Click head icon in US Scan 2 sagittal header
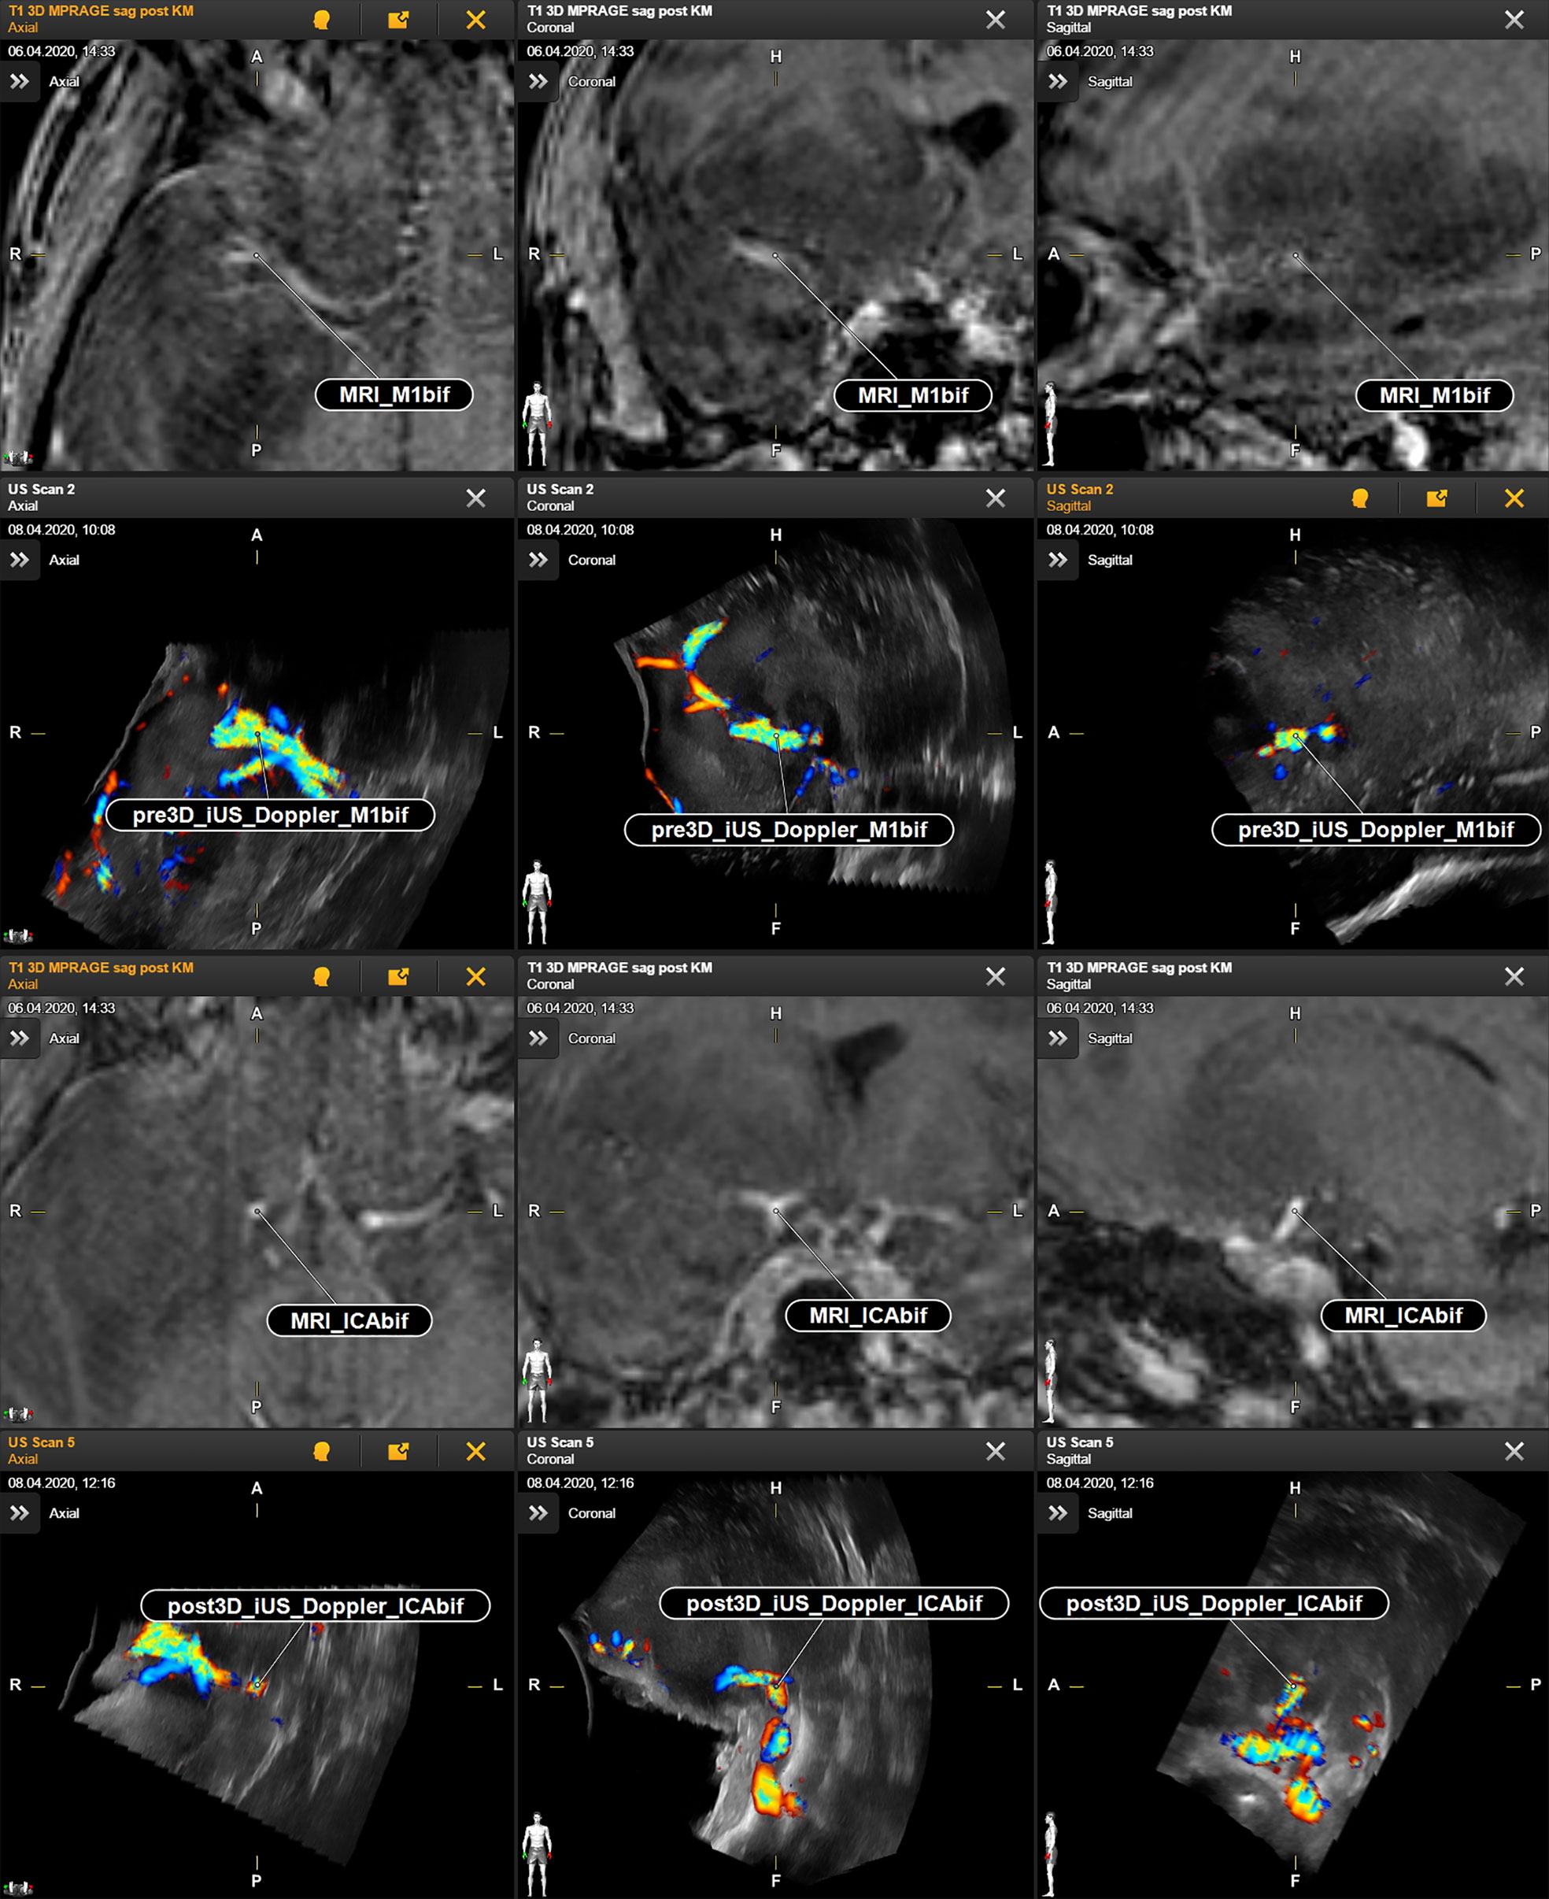The image size is (1549, 1899). coord(1360,498)
